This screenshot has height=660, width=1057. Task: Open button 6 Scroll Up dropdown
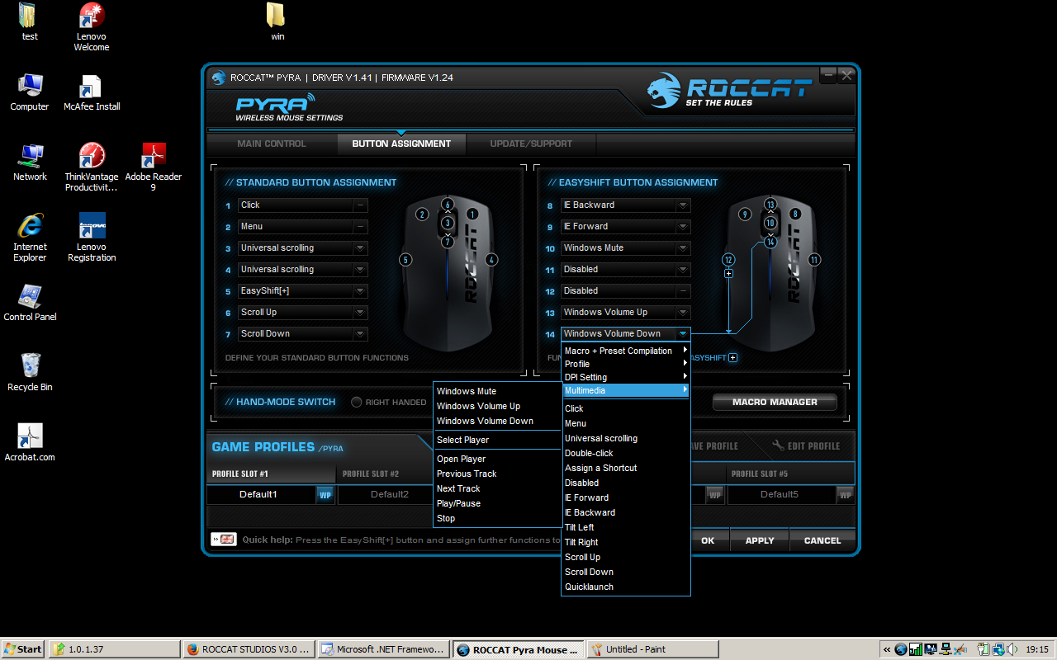360,312
